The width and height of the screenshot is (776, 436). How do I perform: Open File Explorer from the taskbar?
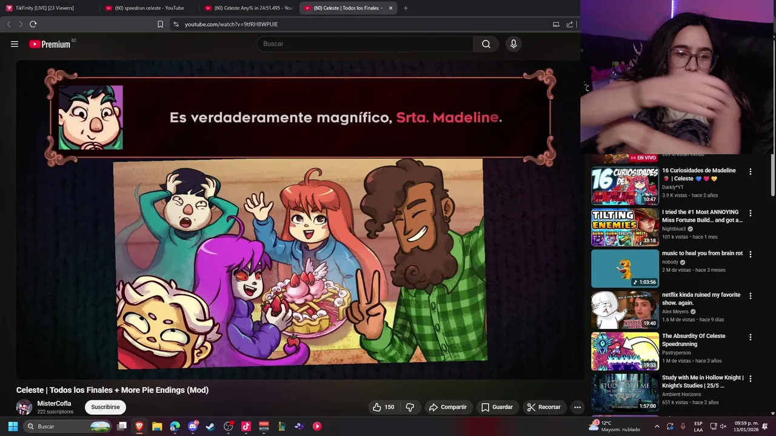pyautogui.click(x=157, y=426)
